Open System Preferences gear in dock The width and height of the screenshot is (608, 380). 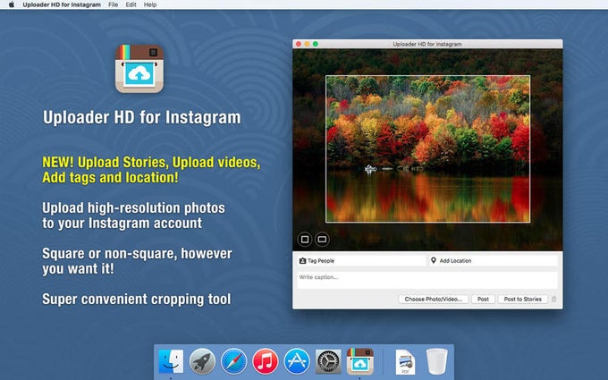pos(328,361)
